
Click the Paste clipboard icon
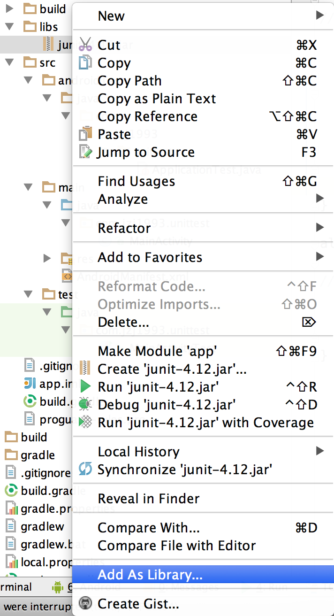(x=85, y=134)
